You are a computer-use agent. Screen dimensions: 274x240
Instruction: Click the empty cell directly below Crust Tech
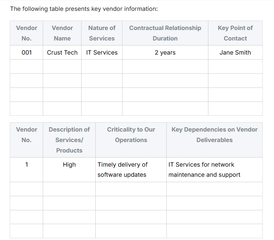click(62, 67)
